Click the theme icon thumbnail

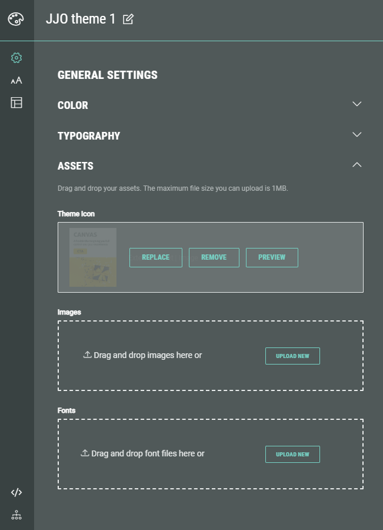point(93,257)
